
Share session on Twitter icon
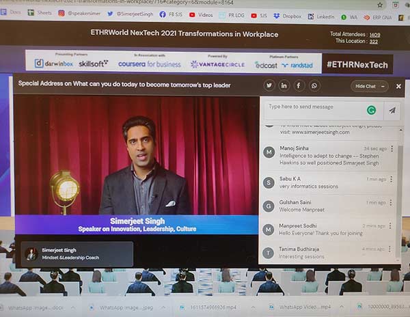269,85
